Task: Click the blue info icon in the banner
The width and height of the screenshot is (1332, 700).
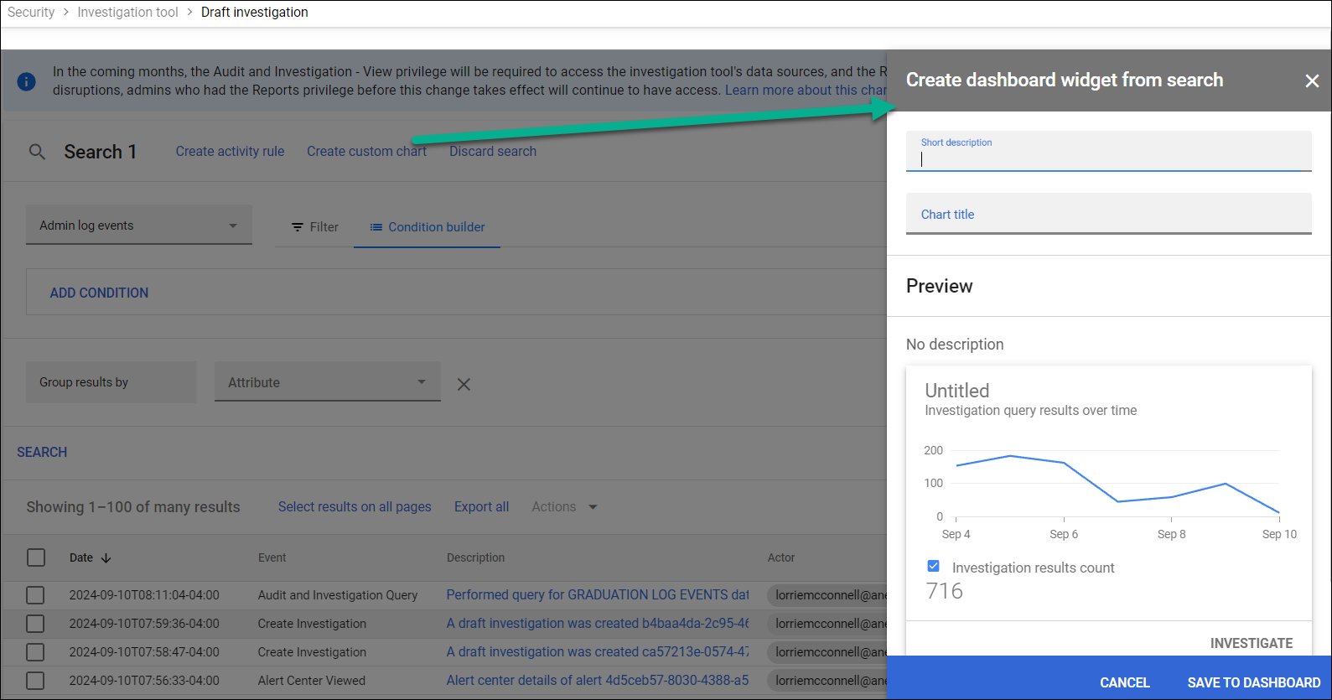Action: 27,81
